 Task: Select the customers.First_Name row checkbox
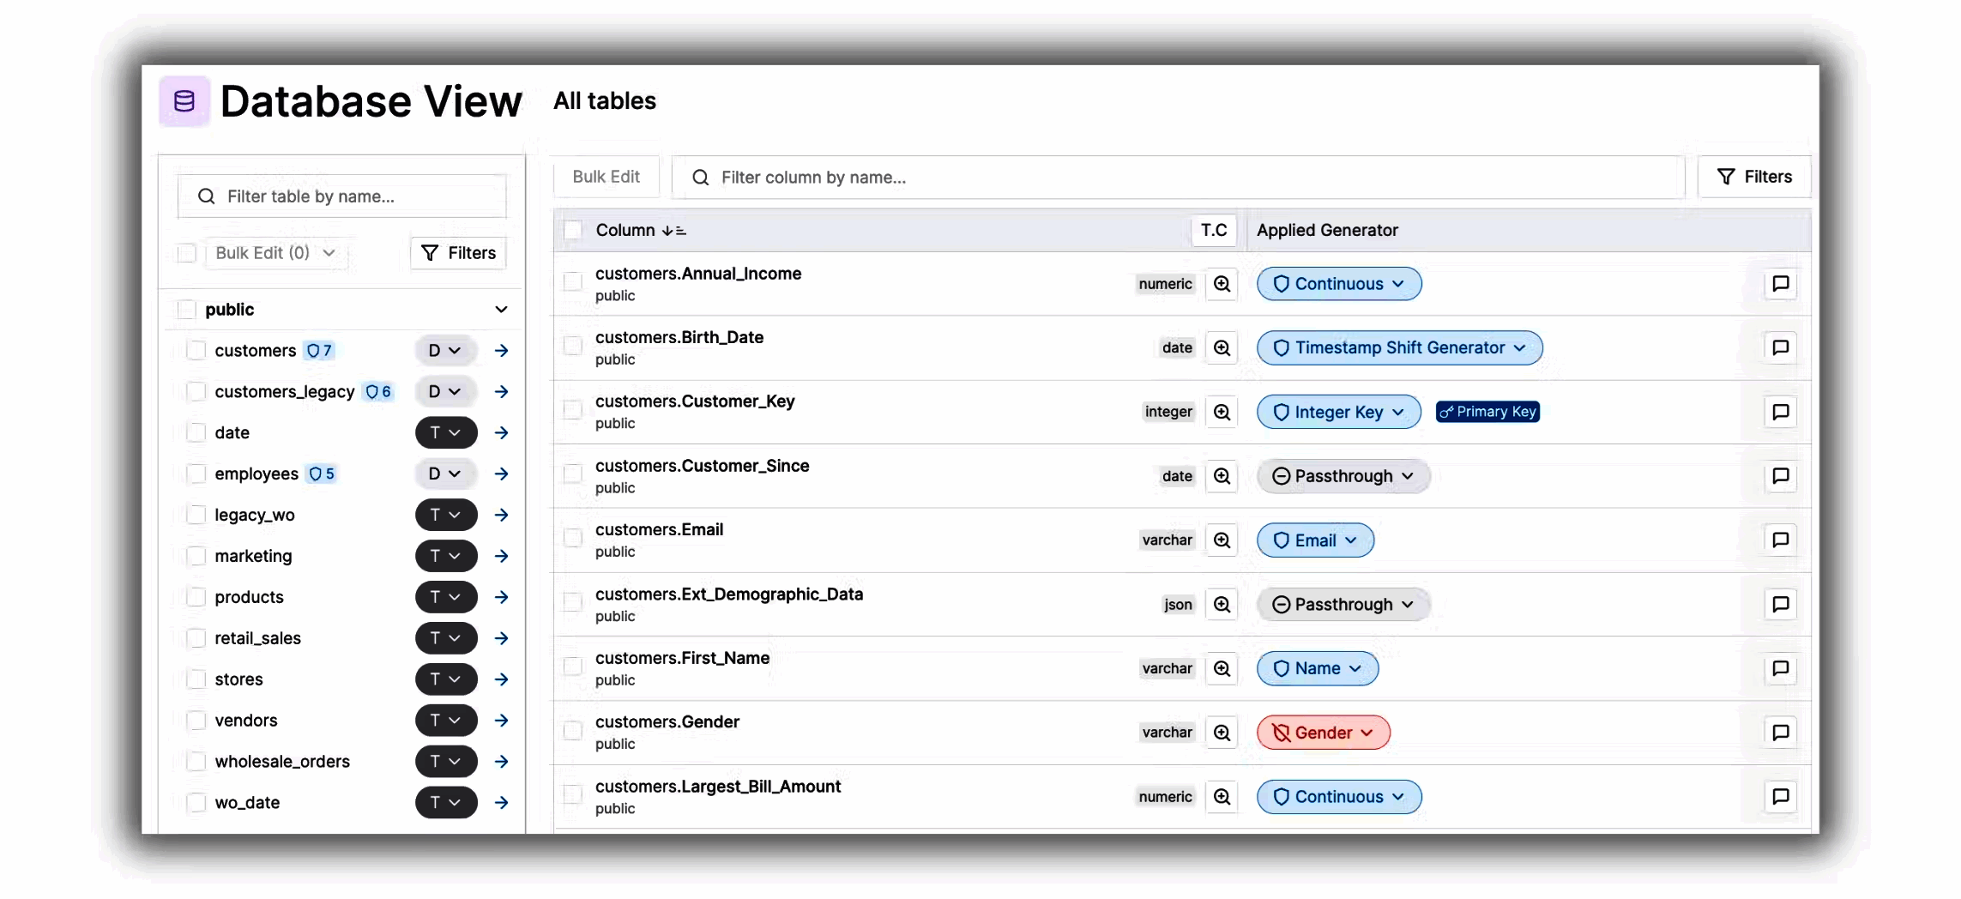572,667
